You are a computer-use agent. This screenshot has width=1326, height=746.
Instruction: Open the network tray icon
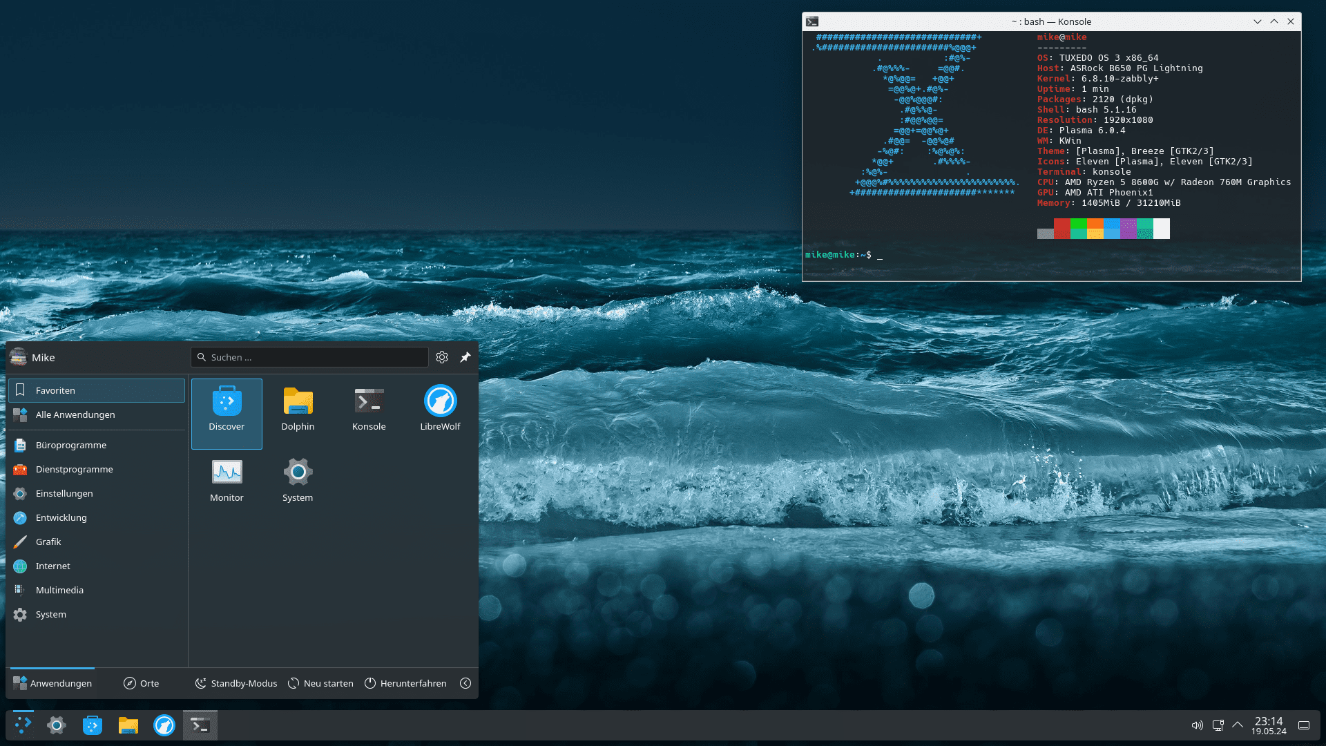(x=1218, y=725)
